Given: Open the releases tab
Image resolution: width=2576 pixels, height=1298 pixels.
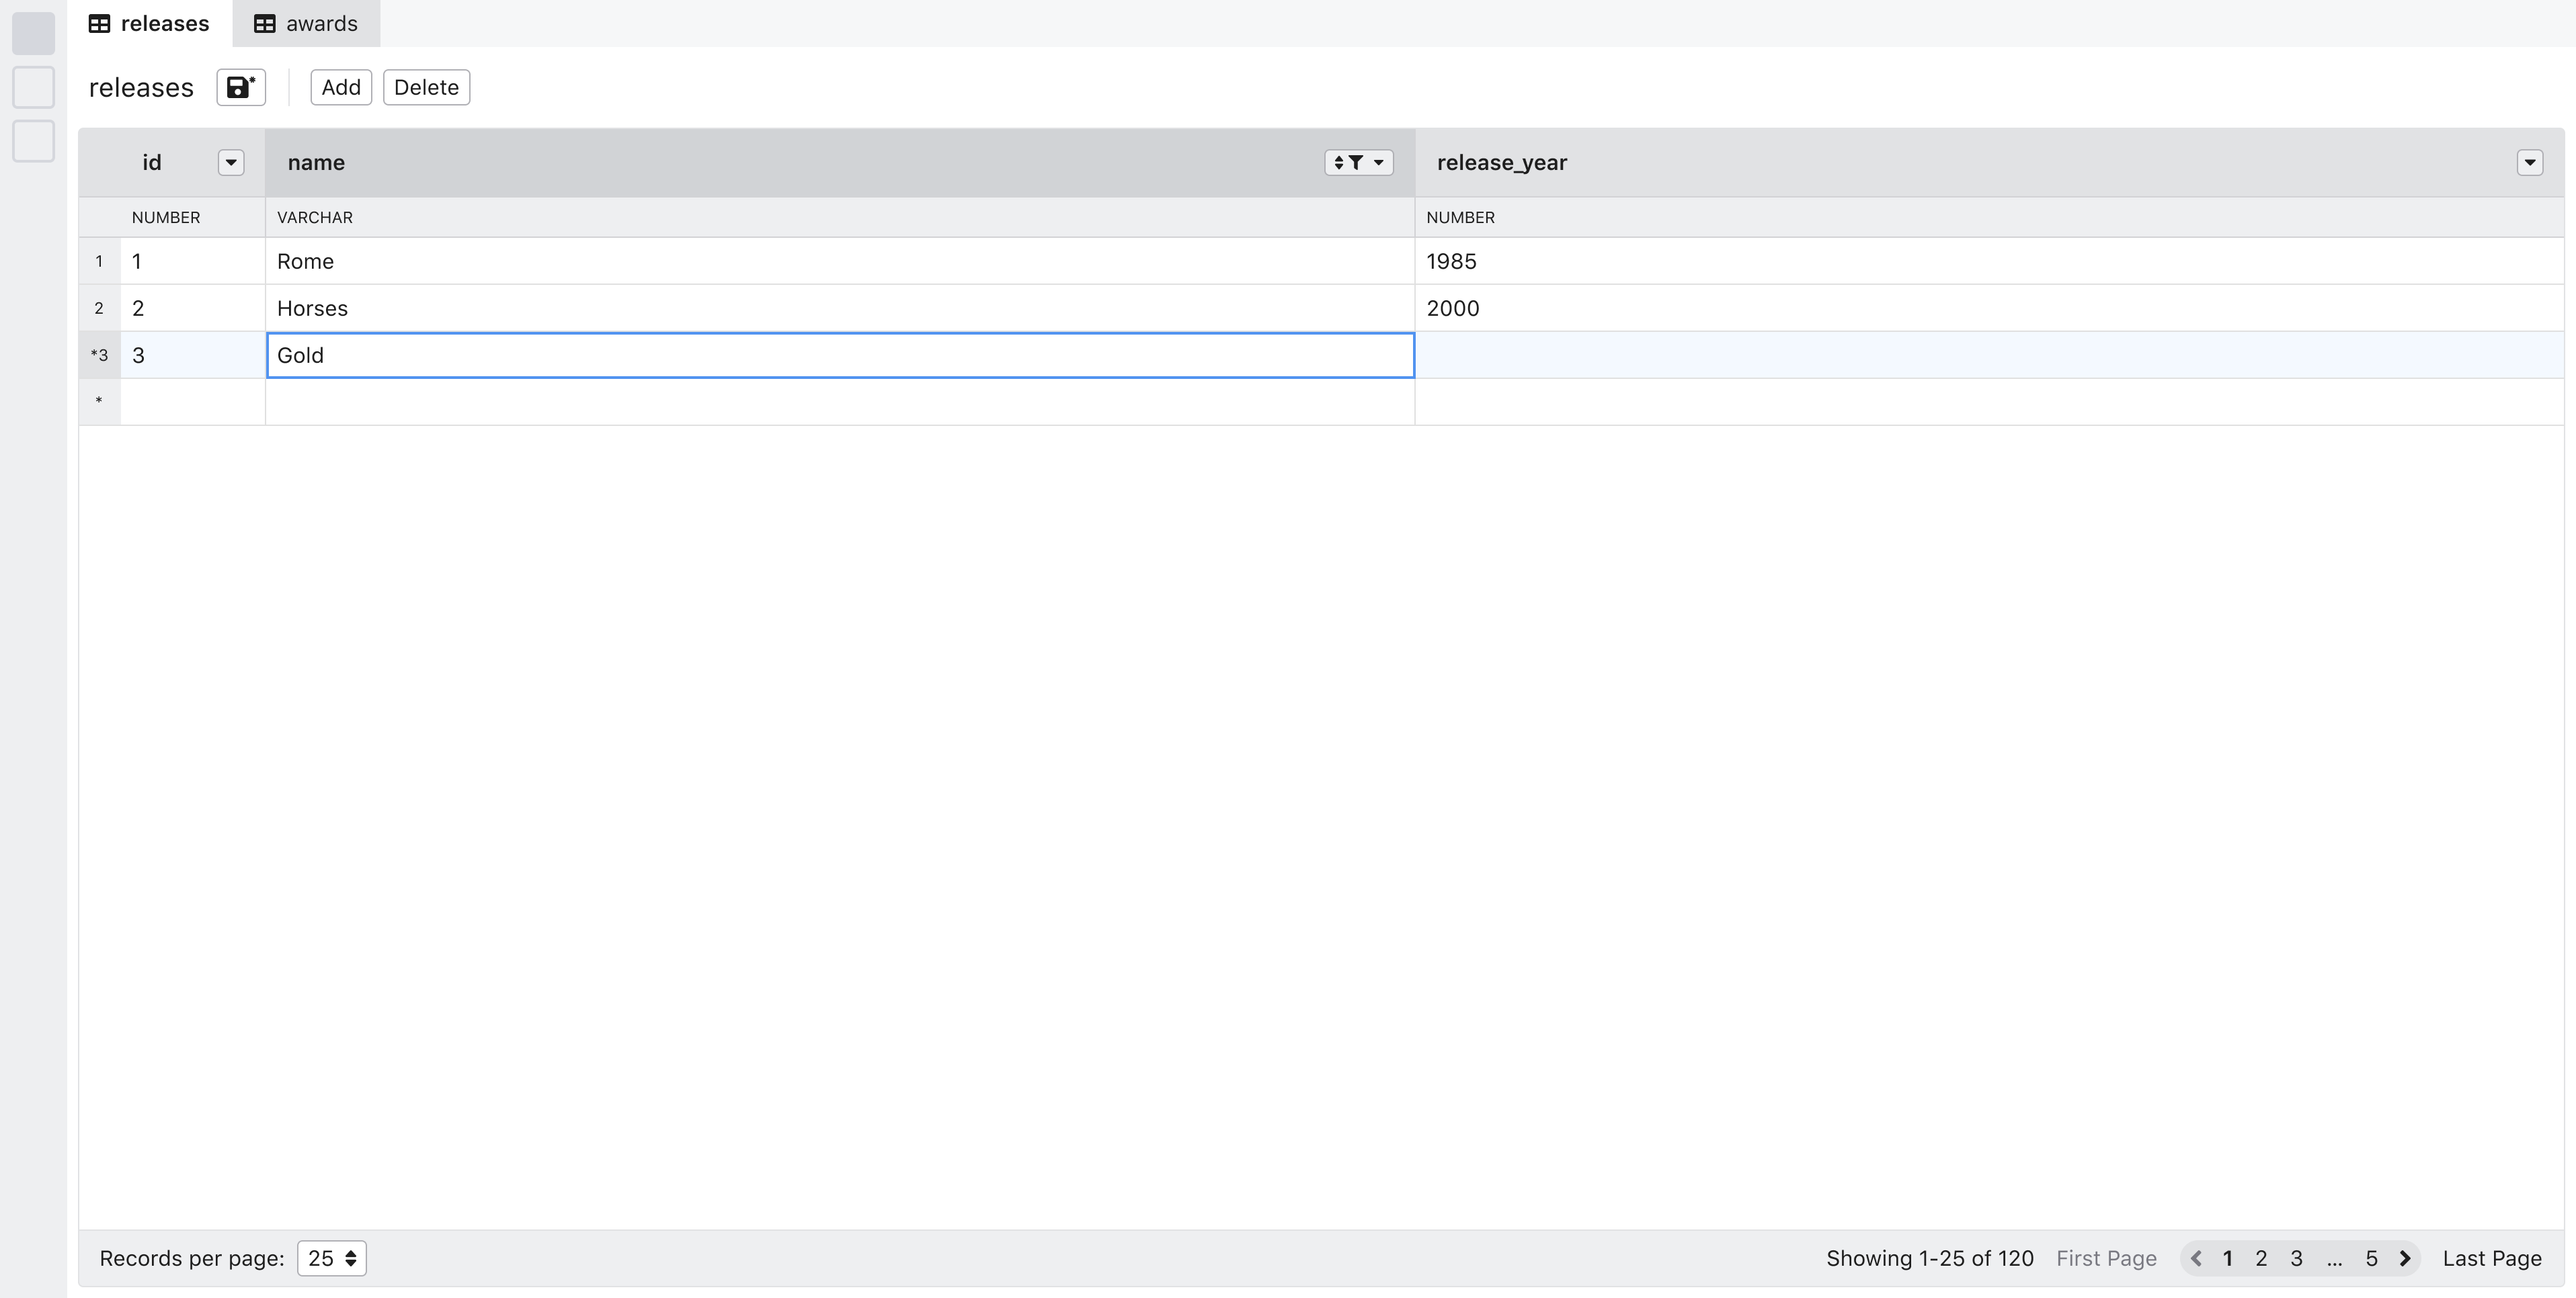Looking at the screenshot, I should point(150,23).
